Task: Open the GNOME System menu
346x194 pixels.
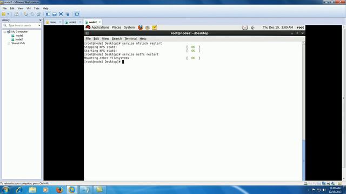Action: click(x=129, y=27)
